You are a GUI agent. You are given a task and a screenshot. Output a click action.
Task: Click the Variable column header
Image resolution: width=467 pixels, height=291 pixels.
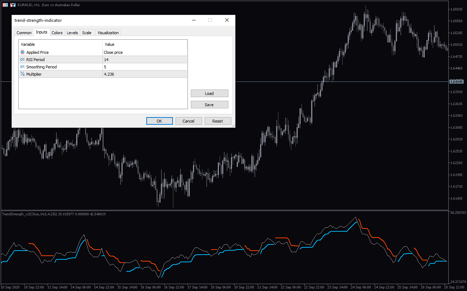pos(61,44)
